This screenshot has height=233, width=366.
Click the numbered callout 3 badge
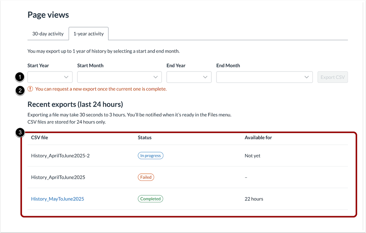click(20, 133)
